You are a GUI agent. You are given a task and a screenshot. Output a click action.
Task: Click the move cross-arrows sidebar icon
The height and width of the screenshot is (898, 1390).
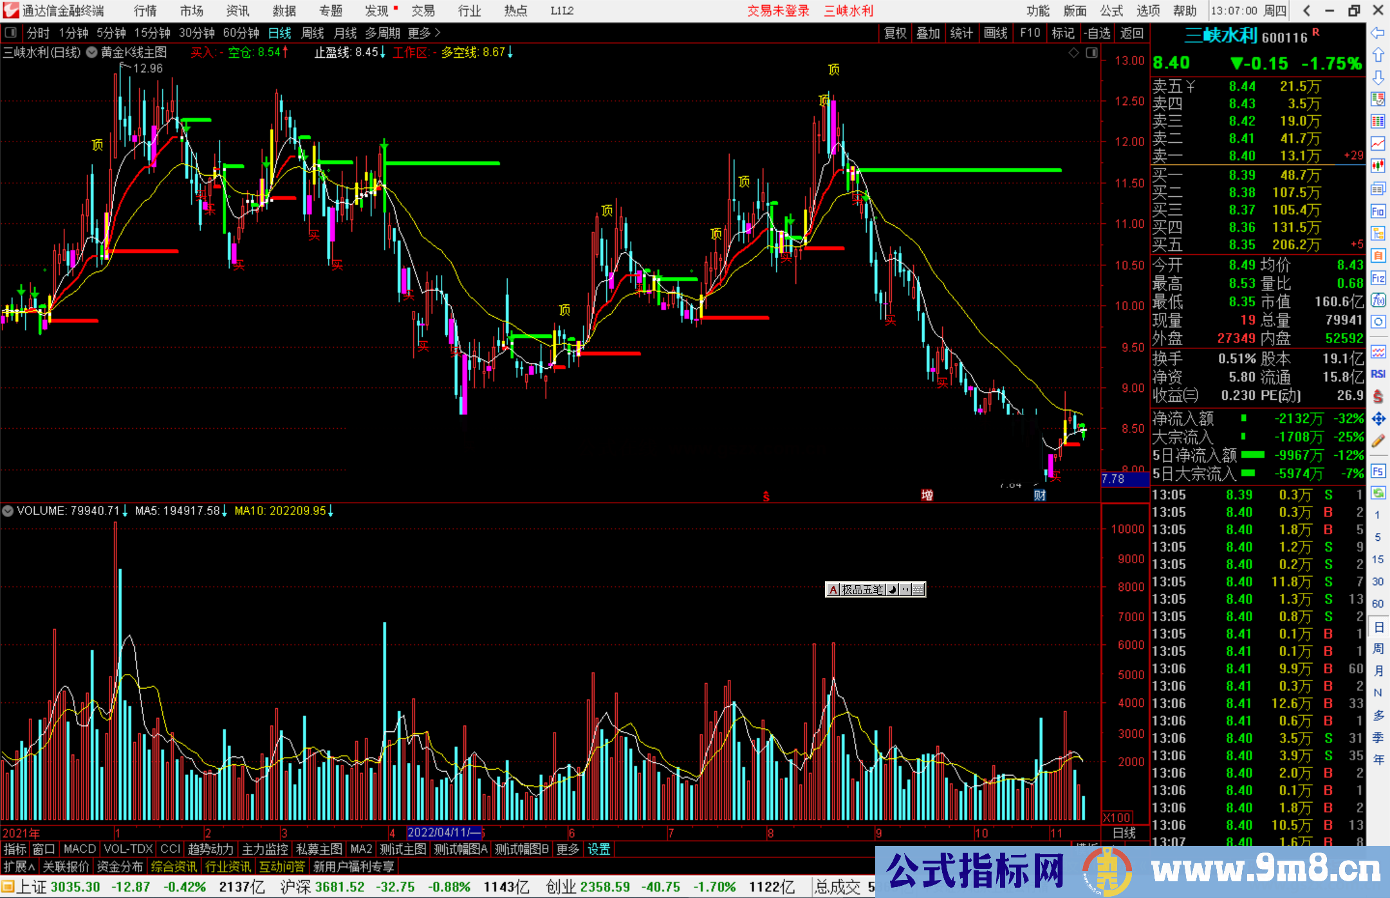coord(1378,419)
